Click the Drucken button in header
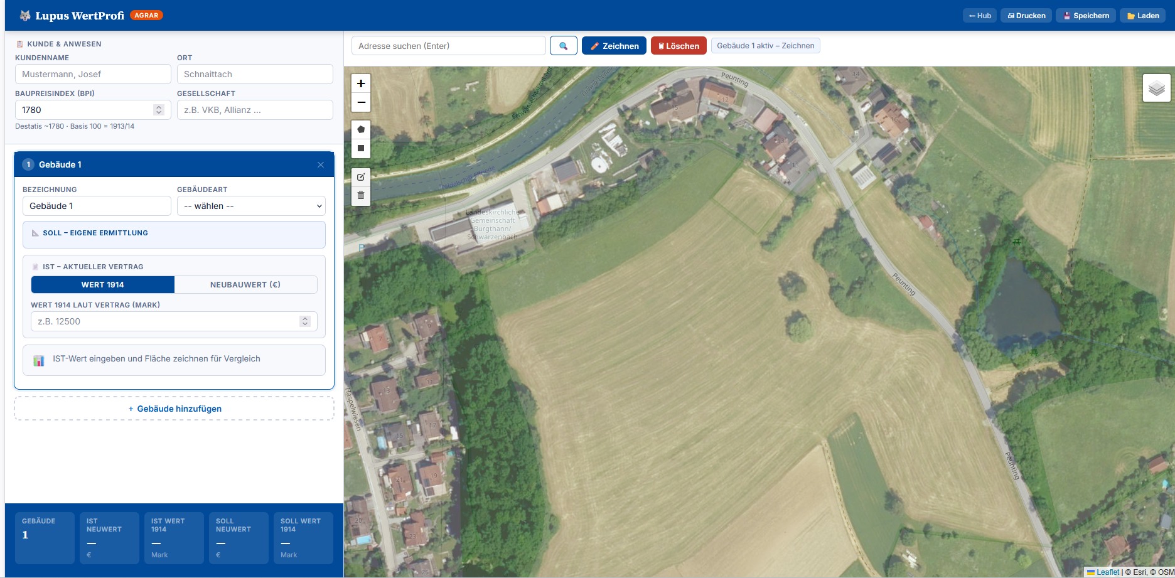Image resolution: width=1175 pixels, height=578 pixels. coord(1026,16)
